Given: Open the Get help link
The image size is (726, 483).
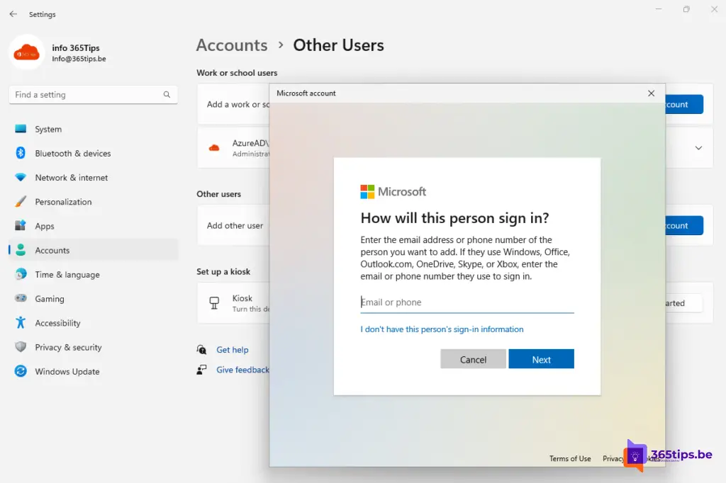Looking at the screenshot, I should (x=232, y=350).
